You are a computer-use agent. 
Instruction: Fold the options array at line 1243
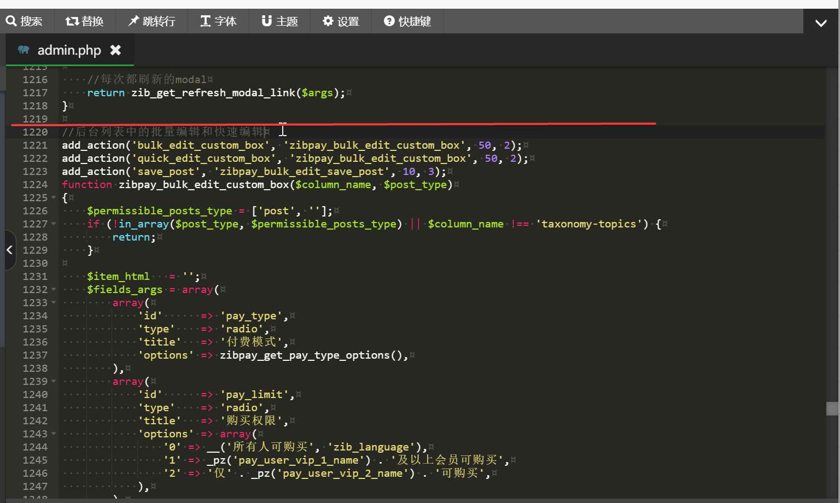54,434
